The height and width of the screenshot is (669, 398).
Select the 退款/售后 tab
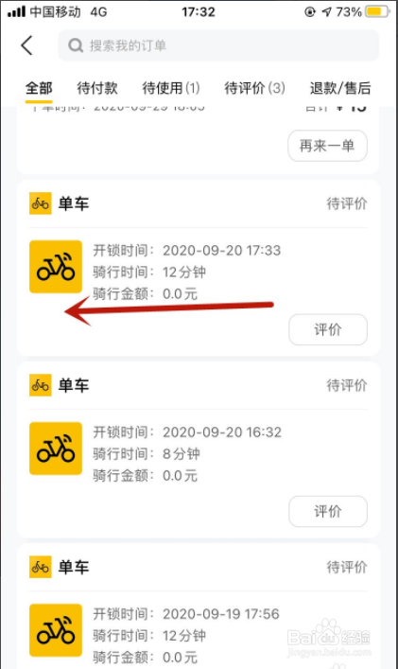click(340, 88)
